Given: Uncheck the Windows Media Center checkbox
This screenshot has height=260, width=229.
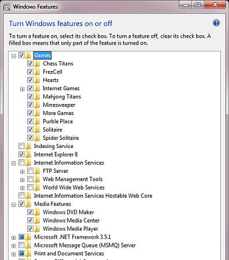Looking at the screenshot, I should (x=30, y=220).
